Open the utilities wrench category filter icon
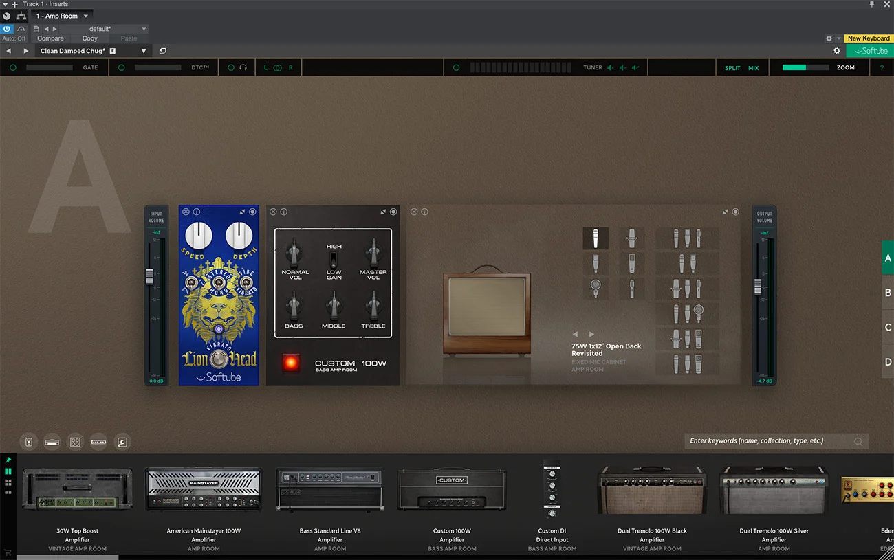This screenshot has height=560, width=894. pos(122,442)
